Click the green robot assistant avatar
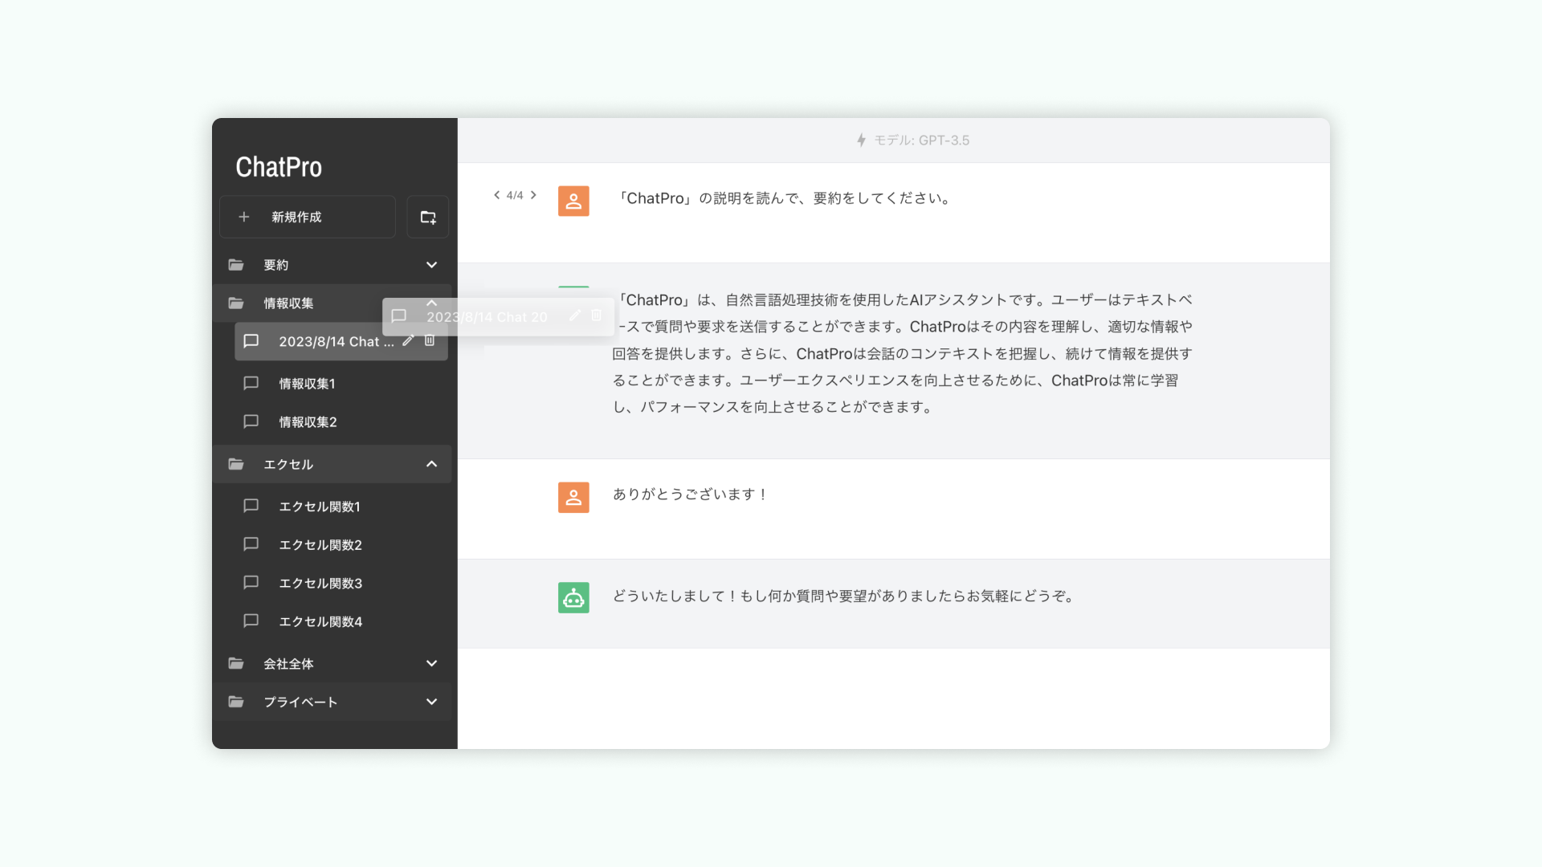The width and height of the screenshot is (1542, 867). click(573, 597)
